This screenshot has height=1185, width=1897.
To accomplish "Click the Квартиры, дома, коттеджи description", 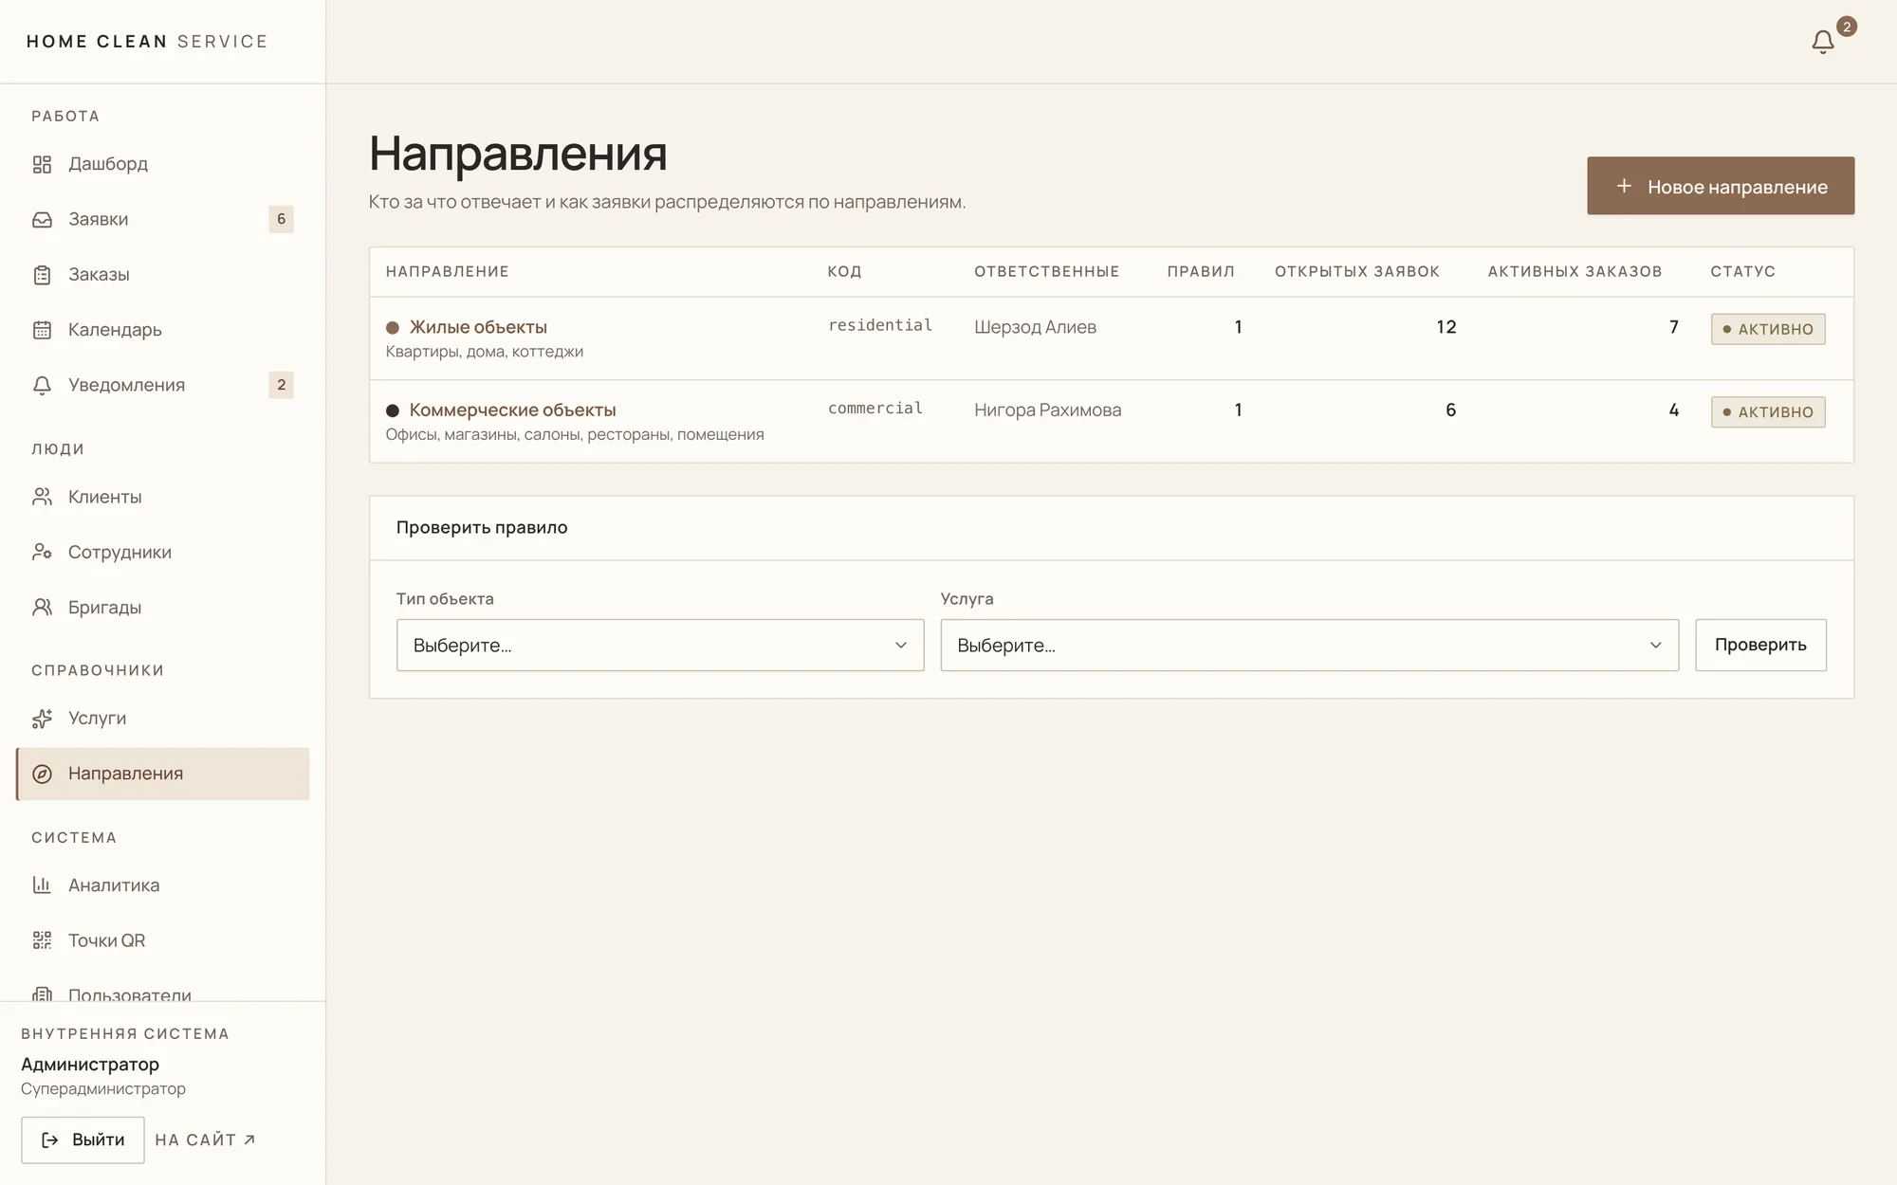I will [485, 352].
